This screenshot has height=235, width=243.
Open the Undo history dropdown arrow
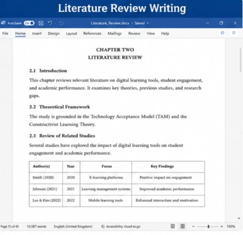55,23
